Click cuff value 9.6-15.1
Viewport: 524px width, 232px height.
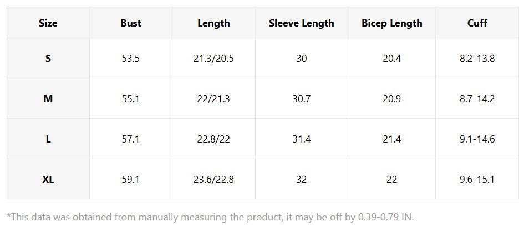tap(477, 180)
